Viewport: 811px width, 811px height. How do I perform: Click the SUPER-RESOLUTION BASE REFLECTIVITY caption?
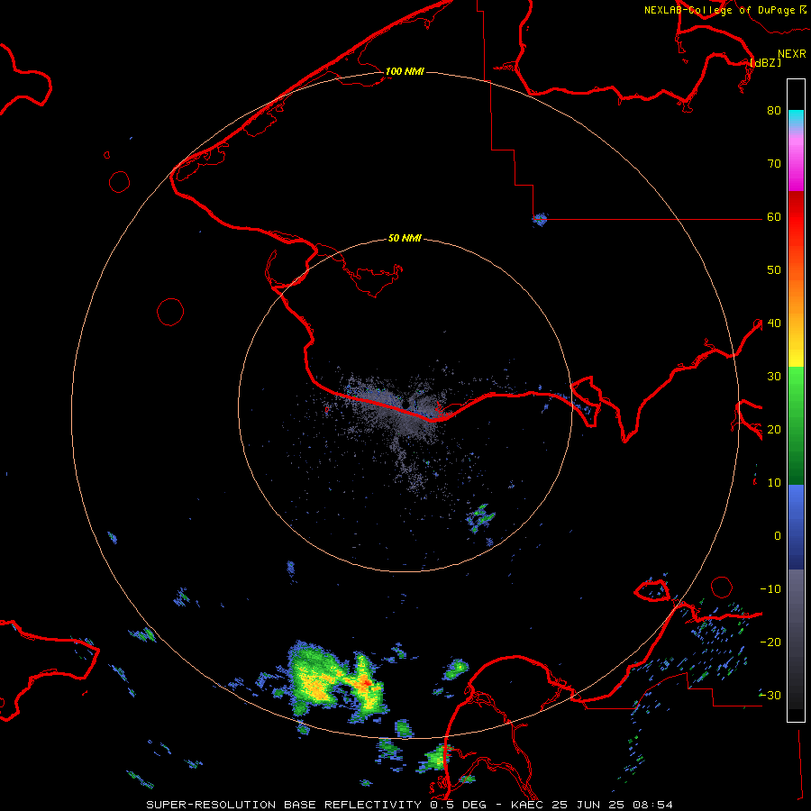point(284,805)
